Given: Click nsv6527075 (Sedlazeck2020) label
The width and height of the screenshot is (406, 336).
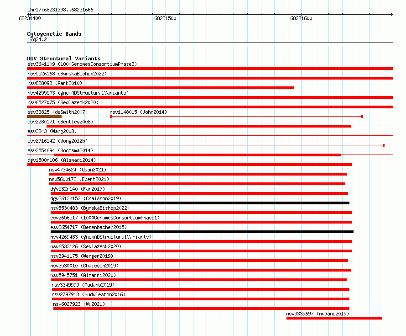Looking at the screenshot, I should pyautogui.click(x=63, y=102).
